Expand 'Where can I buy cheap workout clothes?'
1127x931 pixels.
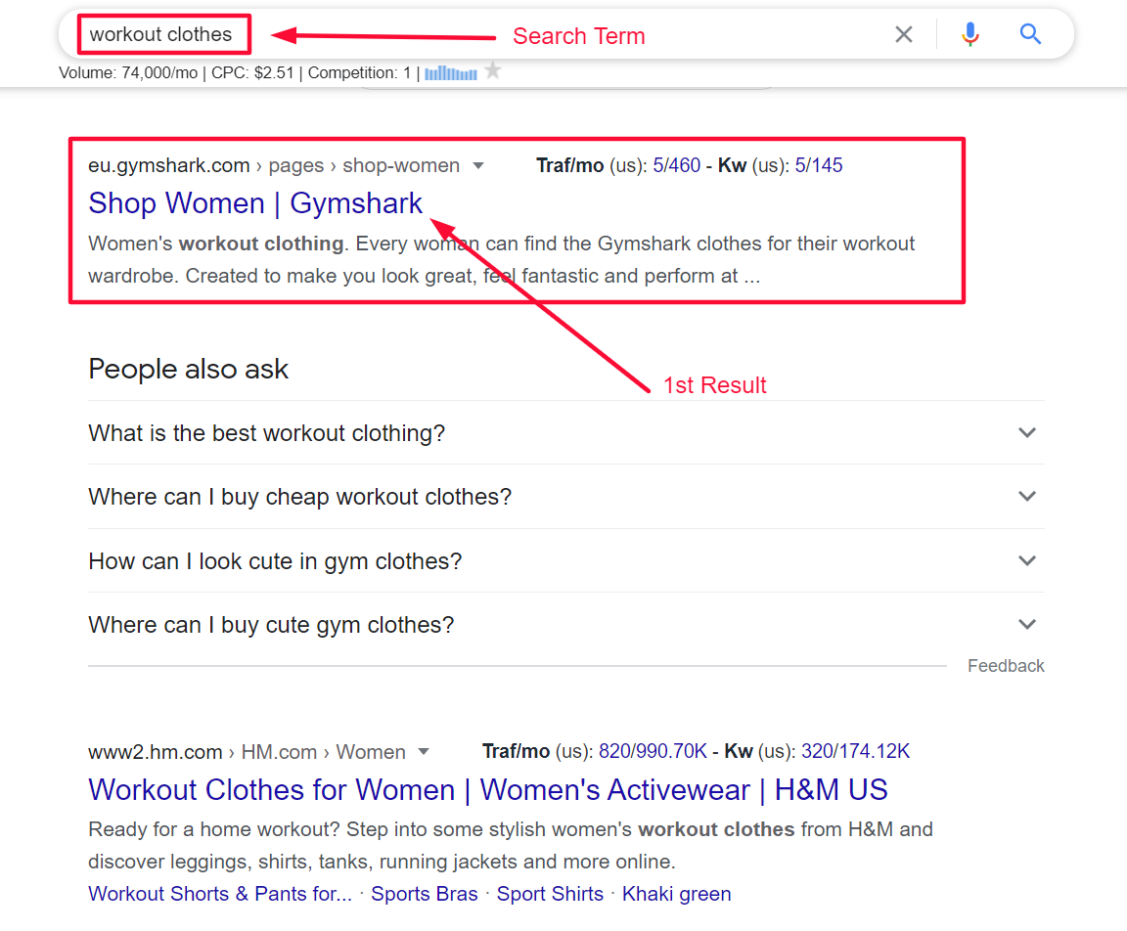pyautogui.click(x=565, y=497)
